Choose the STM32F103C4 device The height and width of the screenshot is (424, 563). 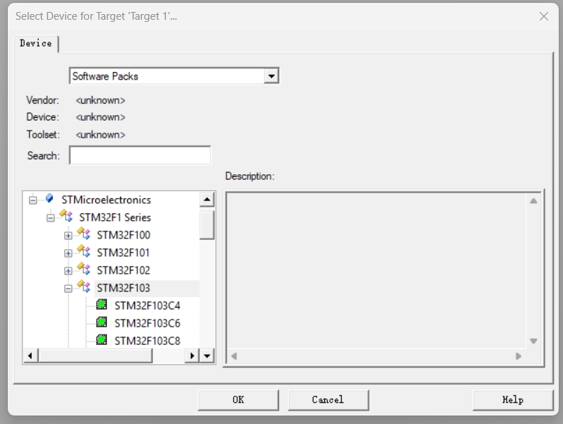coord(147,305)
